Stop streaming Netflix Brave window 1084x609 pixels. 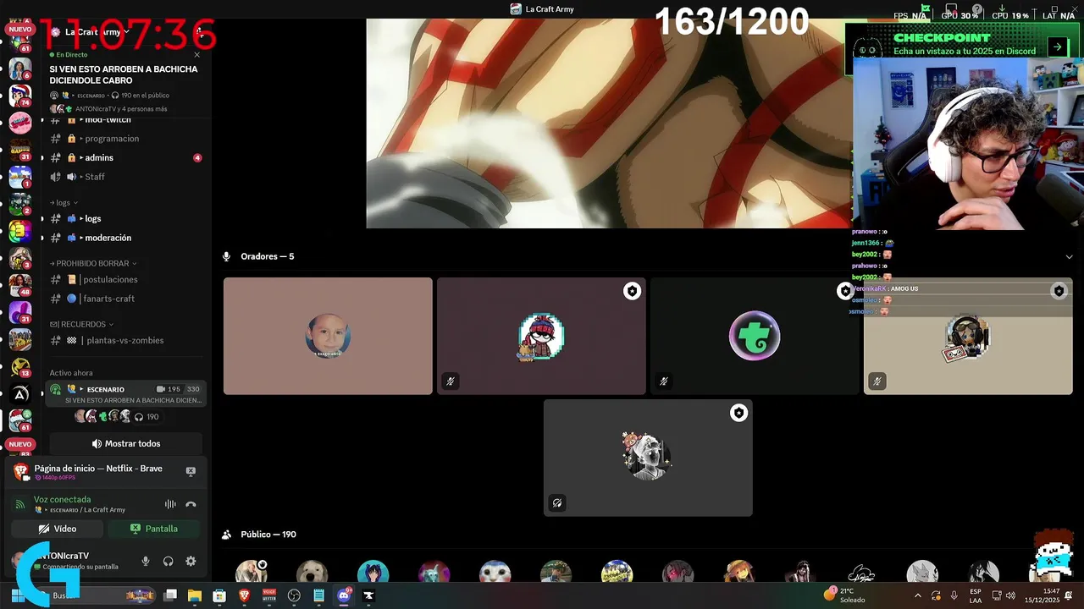pos(191,471)
